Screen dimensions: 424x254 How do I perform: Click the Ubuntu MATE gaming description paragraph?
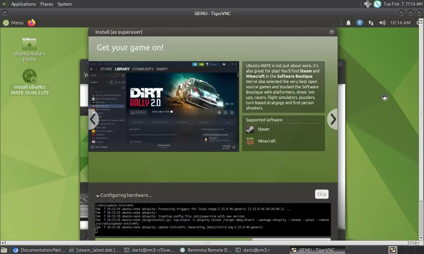(283, 87)
